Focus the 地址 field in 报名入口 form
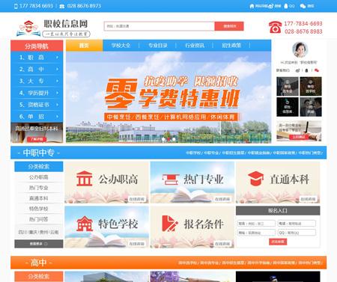 (x=256, y=233)
